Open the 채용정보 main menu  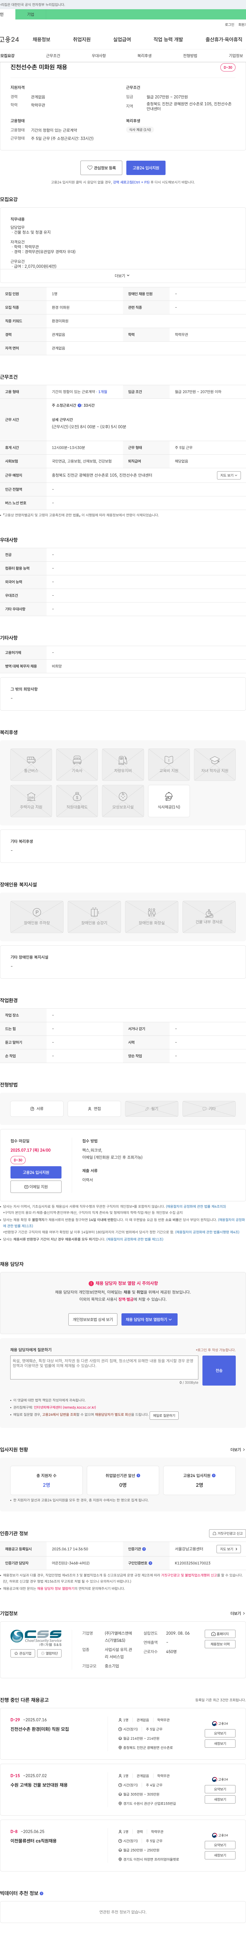point(42,39)
